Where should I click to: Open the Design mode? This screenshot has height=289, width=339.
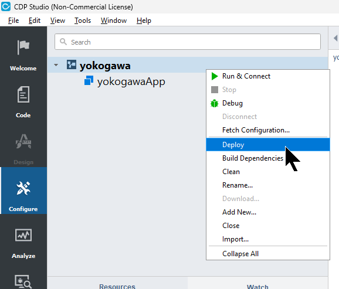[23, 149]
